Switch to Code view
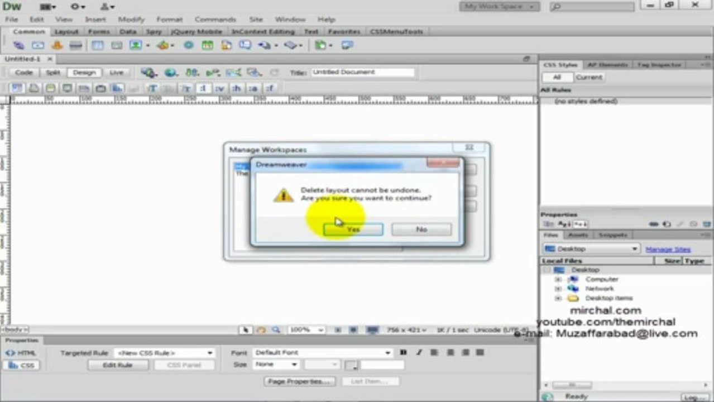 point(24,73)
